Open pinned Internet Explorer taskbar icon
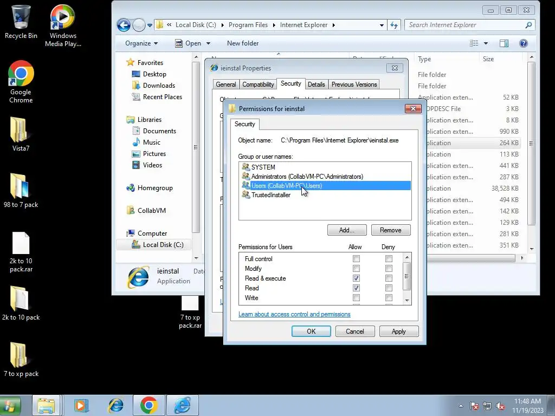 115,405
